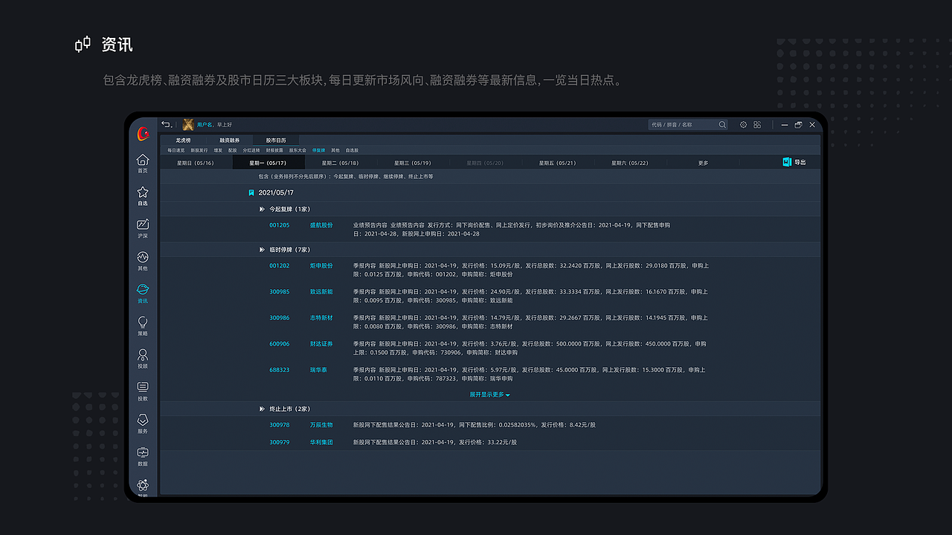Click the back arrow at top left
Viewport: 952px width, 535px height.
tap(165, 125)
